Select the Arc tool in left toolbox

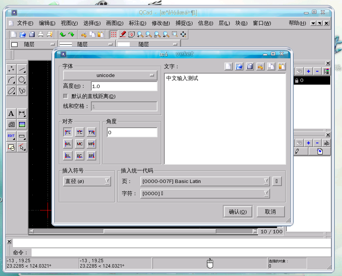tap(11, 80)
